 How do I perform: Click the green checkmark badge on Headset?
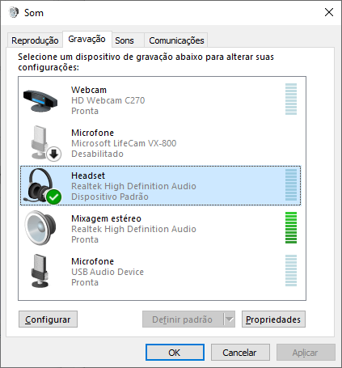point(54,197)
